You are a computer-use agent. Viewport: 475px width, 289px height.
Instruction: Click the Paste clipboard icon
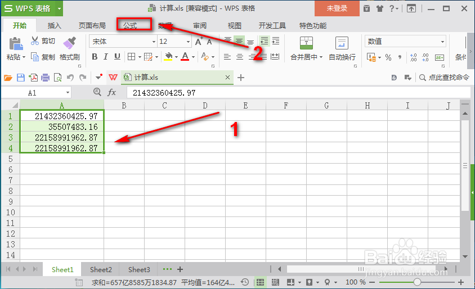pyautogui.click(x=16, y=44)
